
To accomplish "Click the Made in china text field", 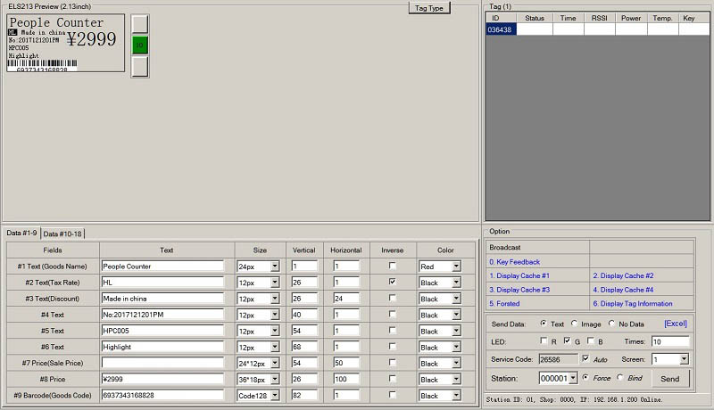I will tap(162, 299).
